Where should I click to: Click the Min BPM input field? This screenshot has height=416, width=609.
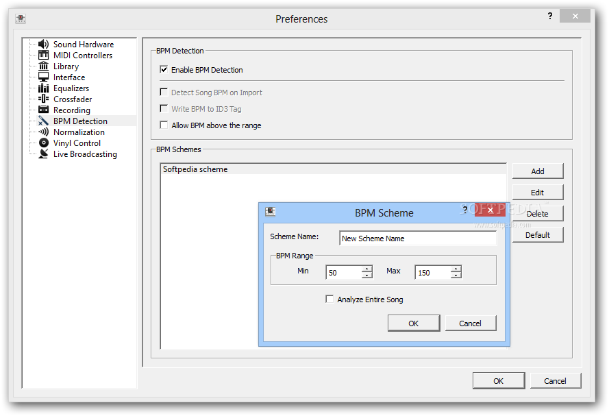pos(344,272)
